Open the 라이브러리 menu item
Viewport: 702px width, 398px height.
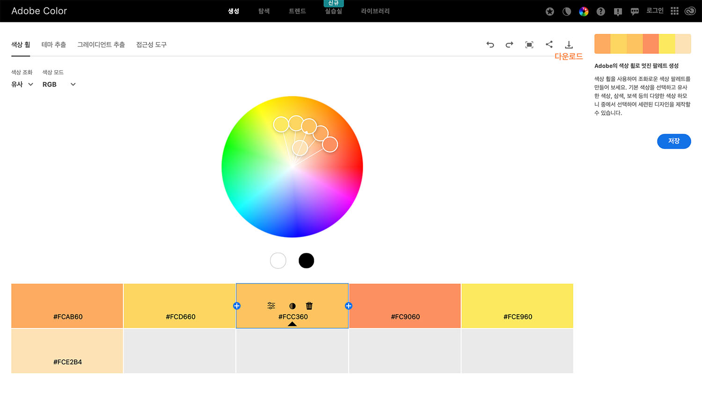375,11
